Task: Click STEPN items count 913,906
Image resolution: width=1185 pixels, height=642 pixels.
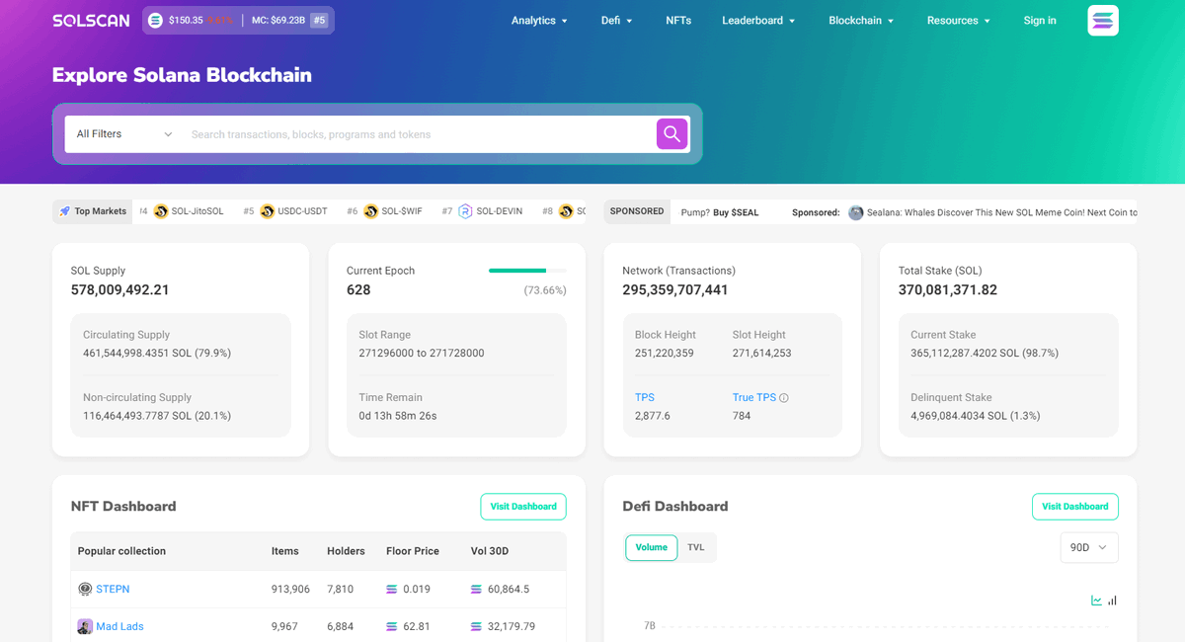Action: click(x=290, y=590)
